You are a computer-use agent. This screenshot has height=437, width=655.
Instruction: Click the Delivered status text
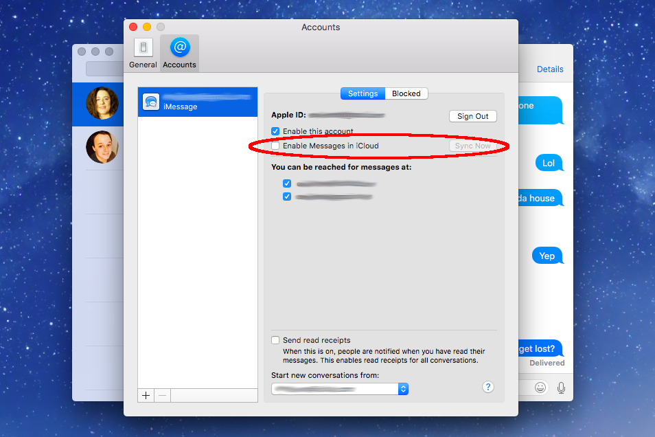[x=547, y=363]
